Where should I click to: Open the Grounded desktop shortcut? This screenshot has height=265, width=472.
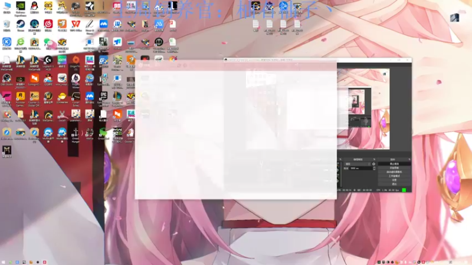pos(104,134)
